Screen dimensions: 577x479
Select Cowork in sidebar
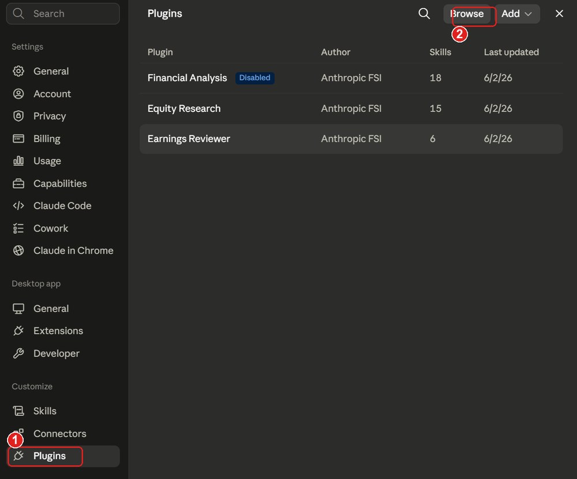click(x=63, y=229)
